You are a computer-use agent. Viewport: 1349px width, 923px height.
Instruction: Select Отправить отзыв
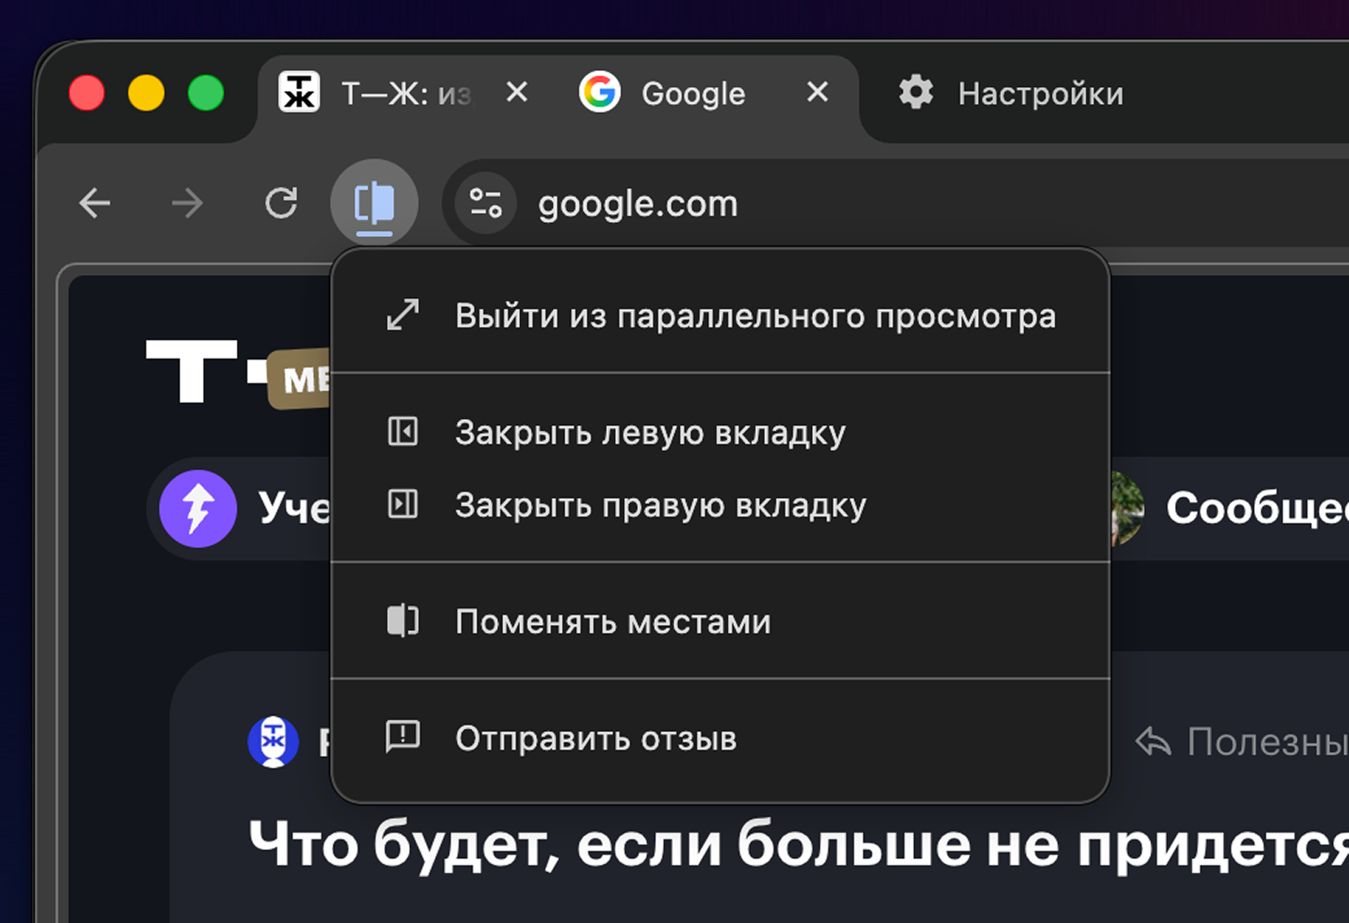pos(721,738)
